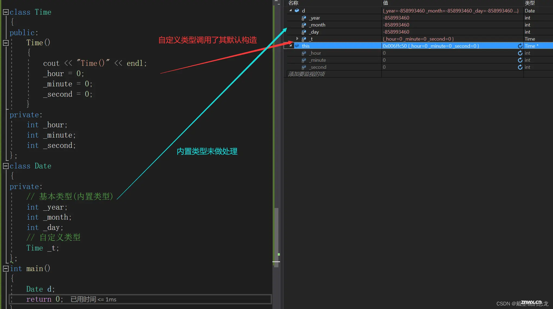Click the 'return 0;' code line
The height and width of the screenshot is (309, 553).
(x=45, y=299)
